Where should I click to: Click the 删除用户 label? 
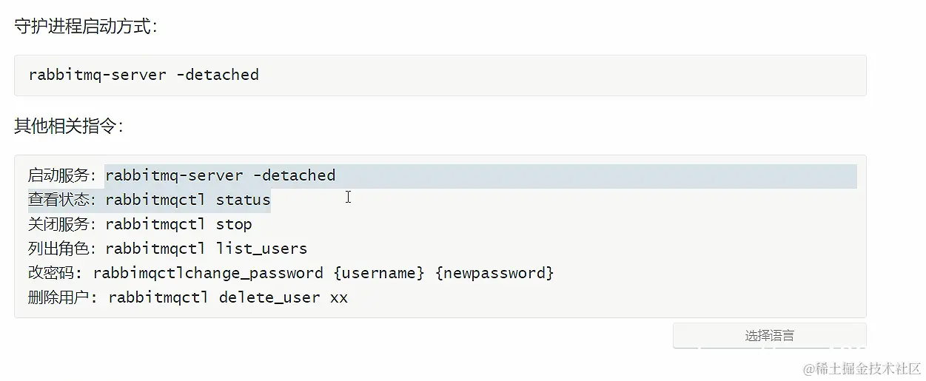pos(61,297)
